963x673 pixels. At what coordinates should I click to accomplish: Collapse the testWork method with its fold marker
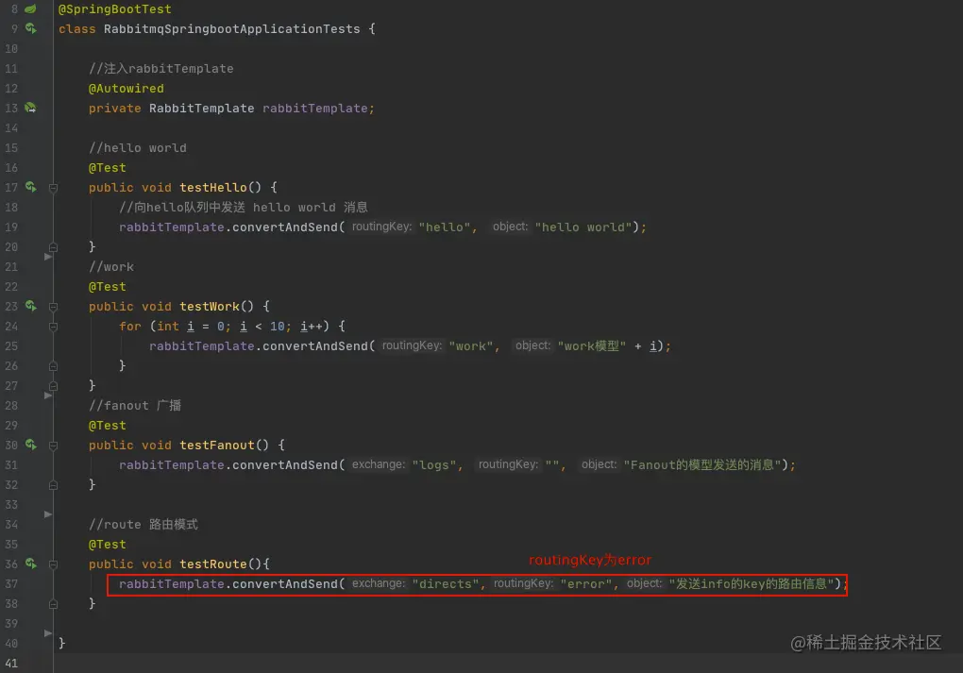point(54,307)
